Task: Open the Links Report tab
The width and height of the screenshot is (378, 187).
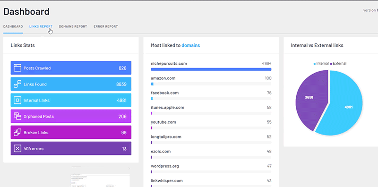Action: [41, 26]
